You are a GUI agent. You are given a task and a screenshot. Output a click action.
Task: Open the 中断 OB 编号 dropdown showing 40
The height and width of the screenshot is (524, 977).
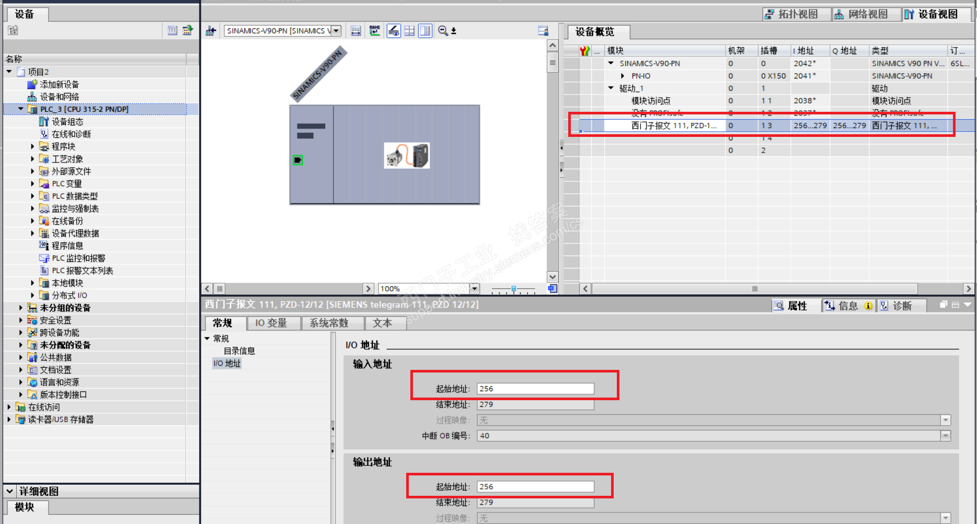pos(945,436)
